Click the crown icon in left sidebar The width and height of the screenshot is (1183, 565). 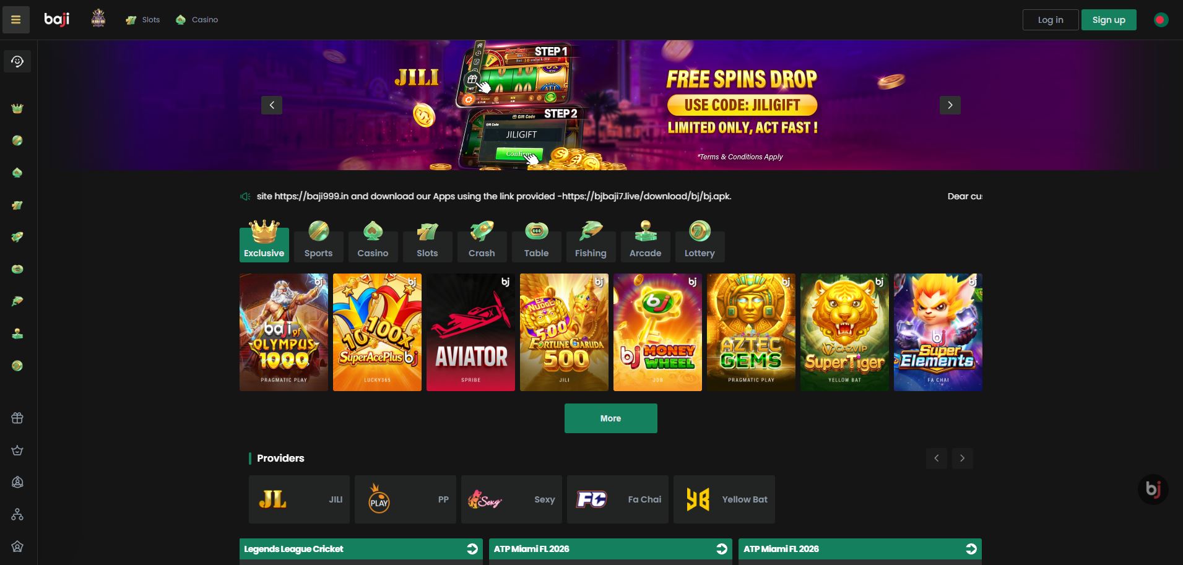(x=17, y=109)
